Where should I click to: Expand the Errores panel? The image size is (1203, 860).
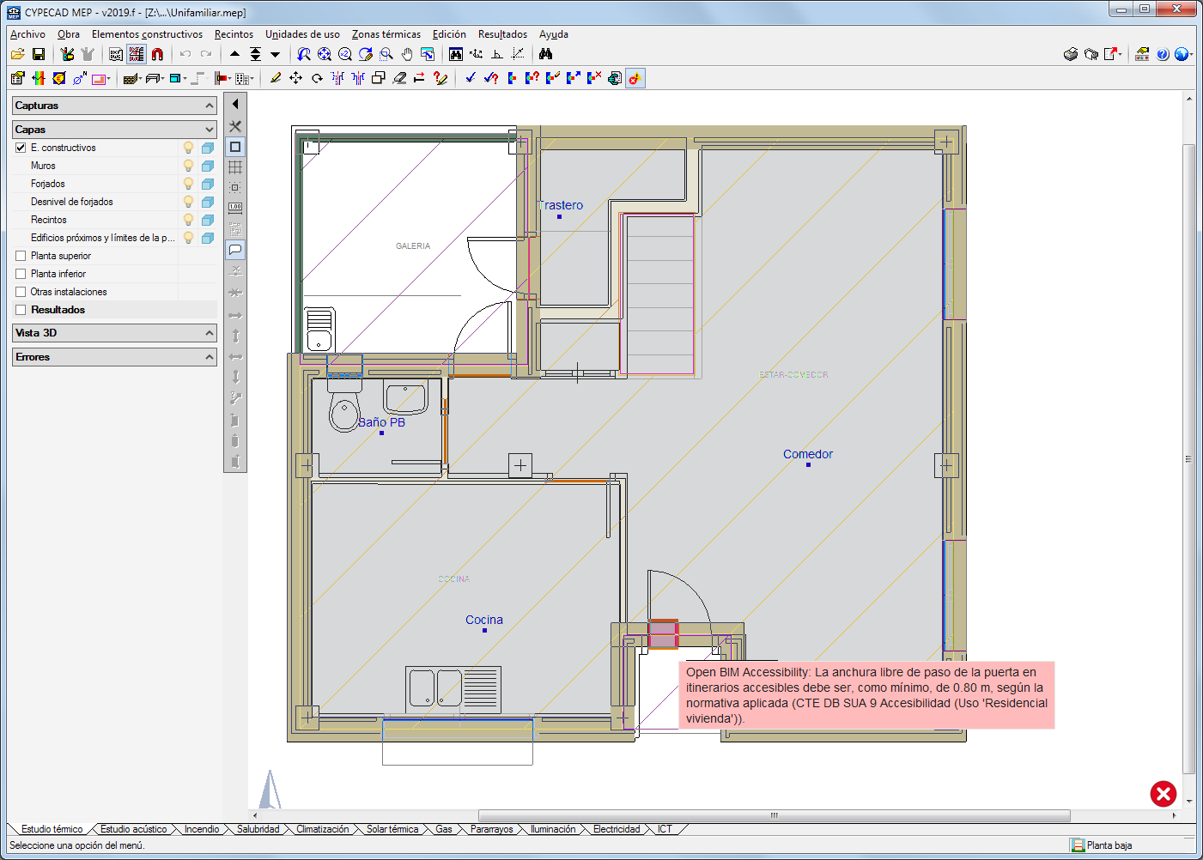tap(114, 357)
